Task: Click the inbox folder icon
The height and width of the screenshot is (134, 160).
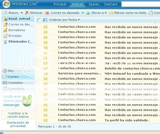Action: tap(5, 19)
